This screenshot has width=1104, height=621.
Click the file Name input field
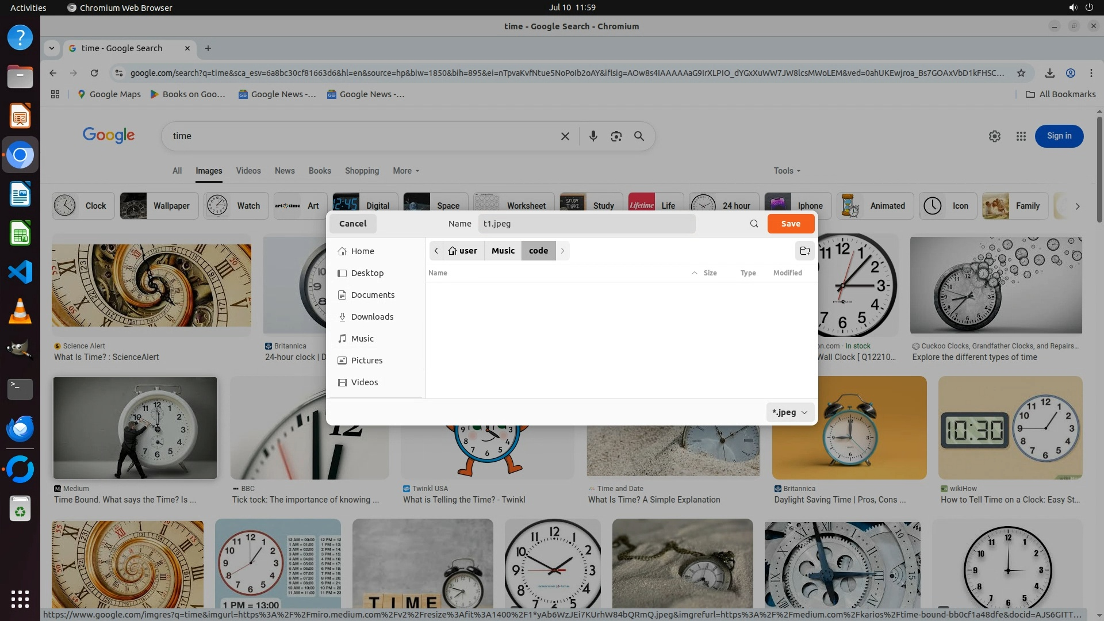pos(586,224)
